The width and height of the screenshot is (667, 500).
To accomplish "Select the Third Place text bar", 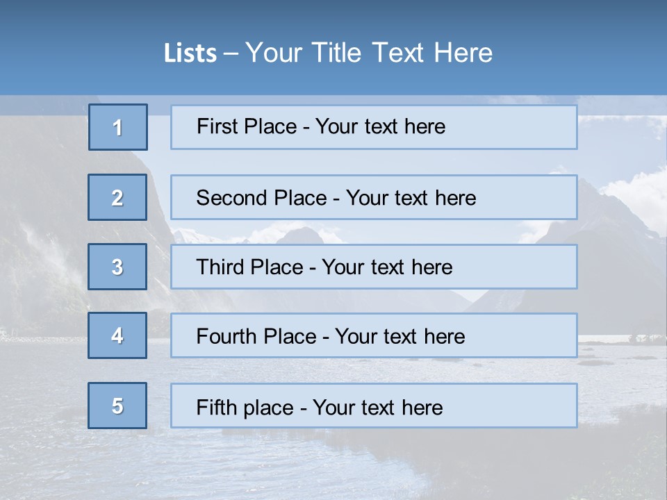I will 374,267.
